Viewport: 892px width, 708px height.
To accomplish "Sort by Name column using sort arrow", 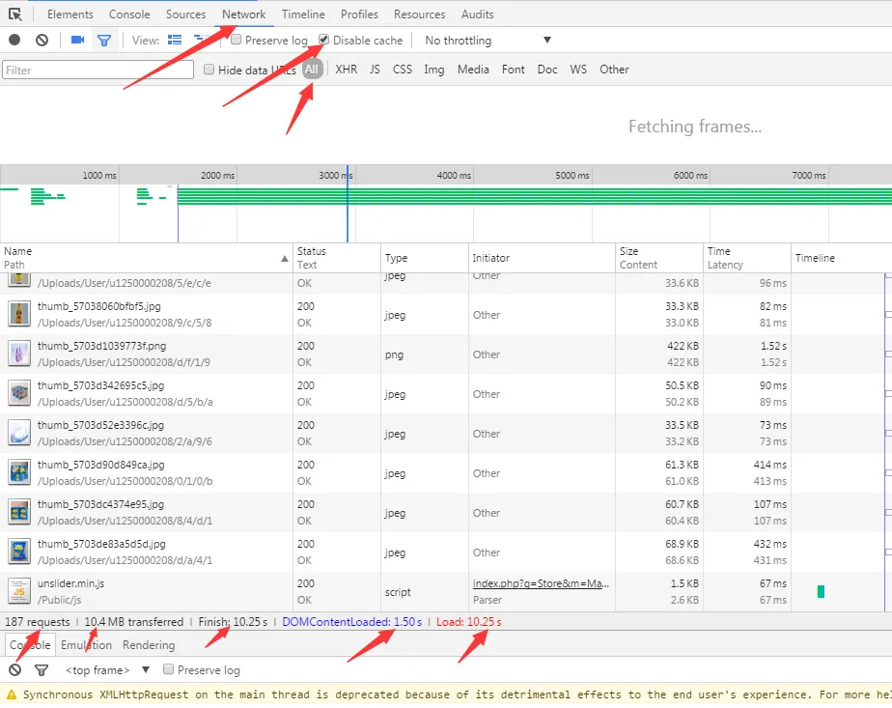I will pyautogui.click(x=285, y=259).
